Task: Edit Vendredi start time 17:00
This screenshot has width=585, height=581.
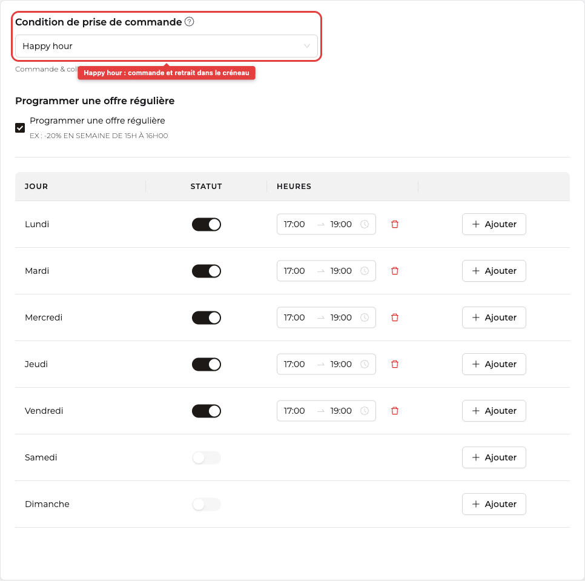Action: pyautogui.click(x=294, y=411)
